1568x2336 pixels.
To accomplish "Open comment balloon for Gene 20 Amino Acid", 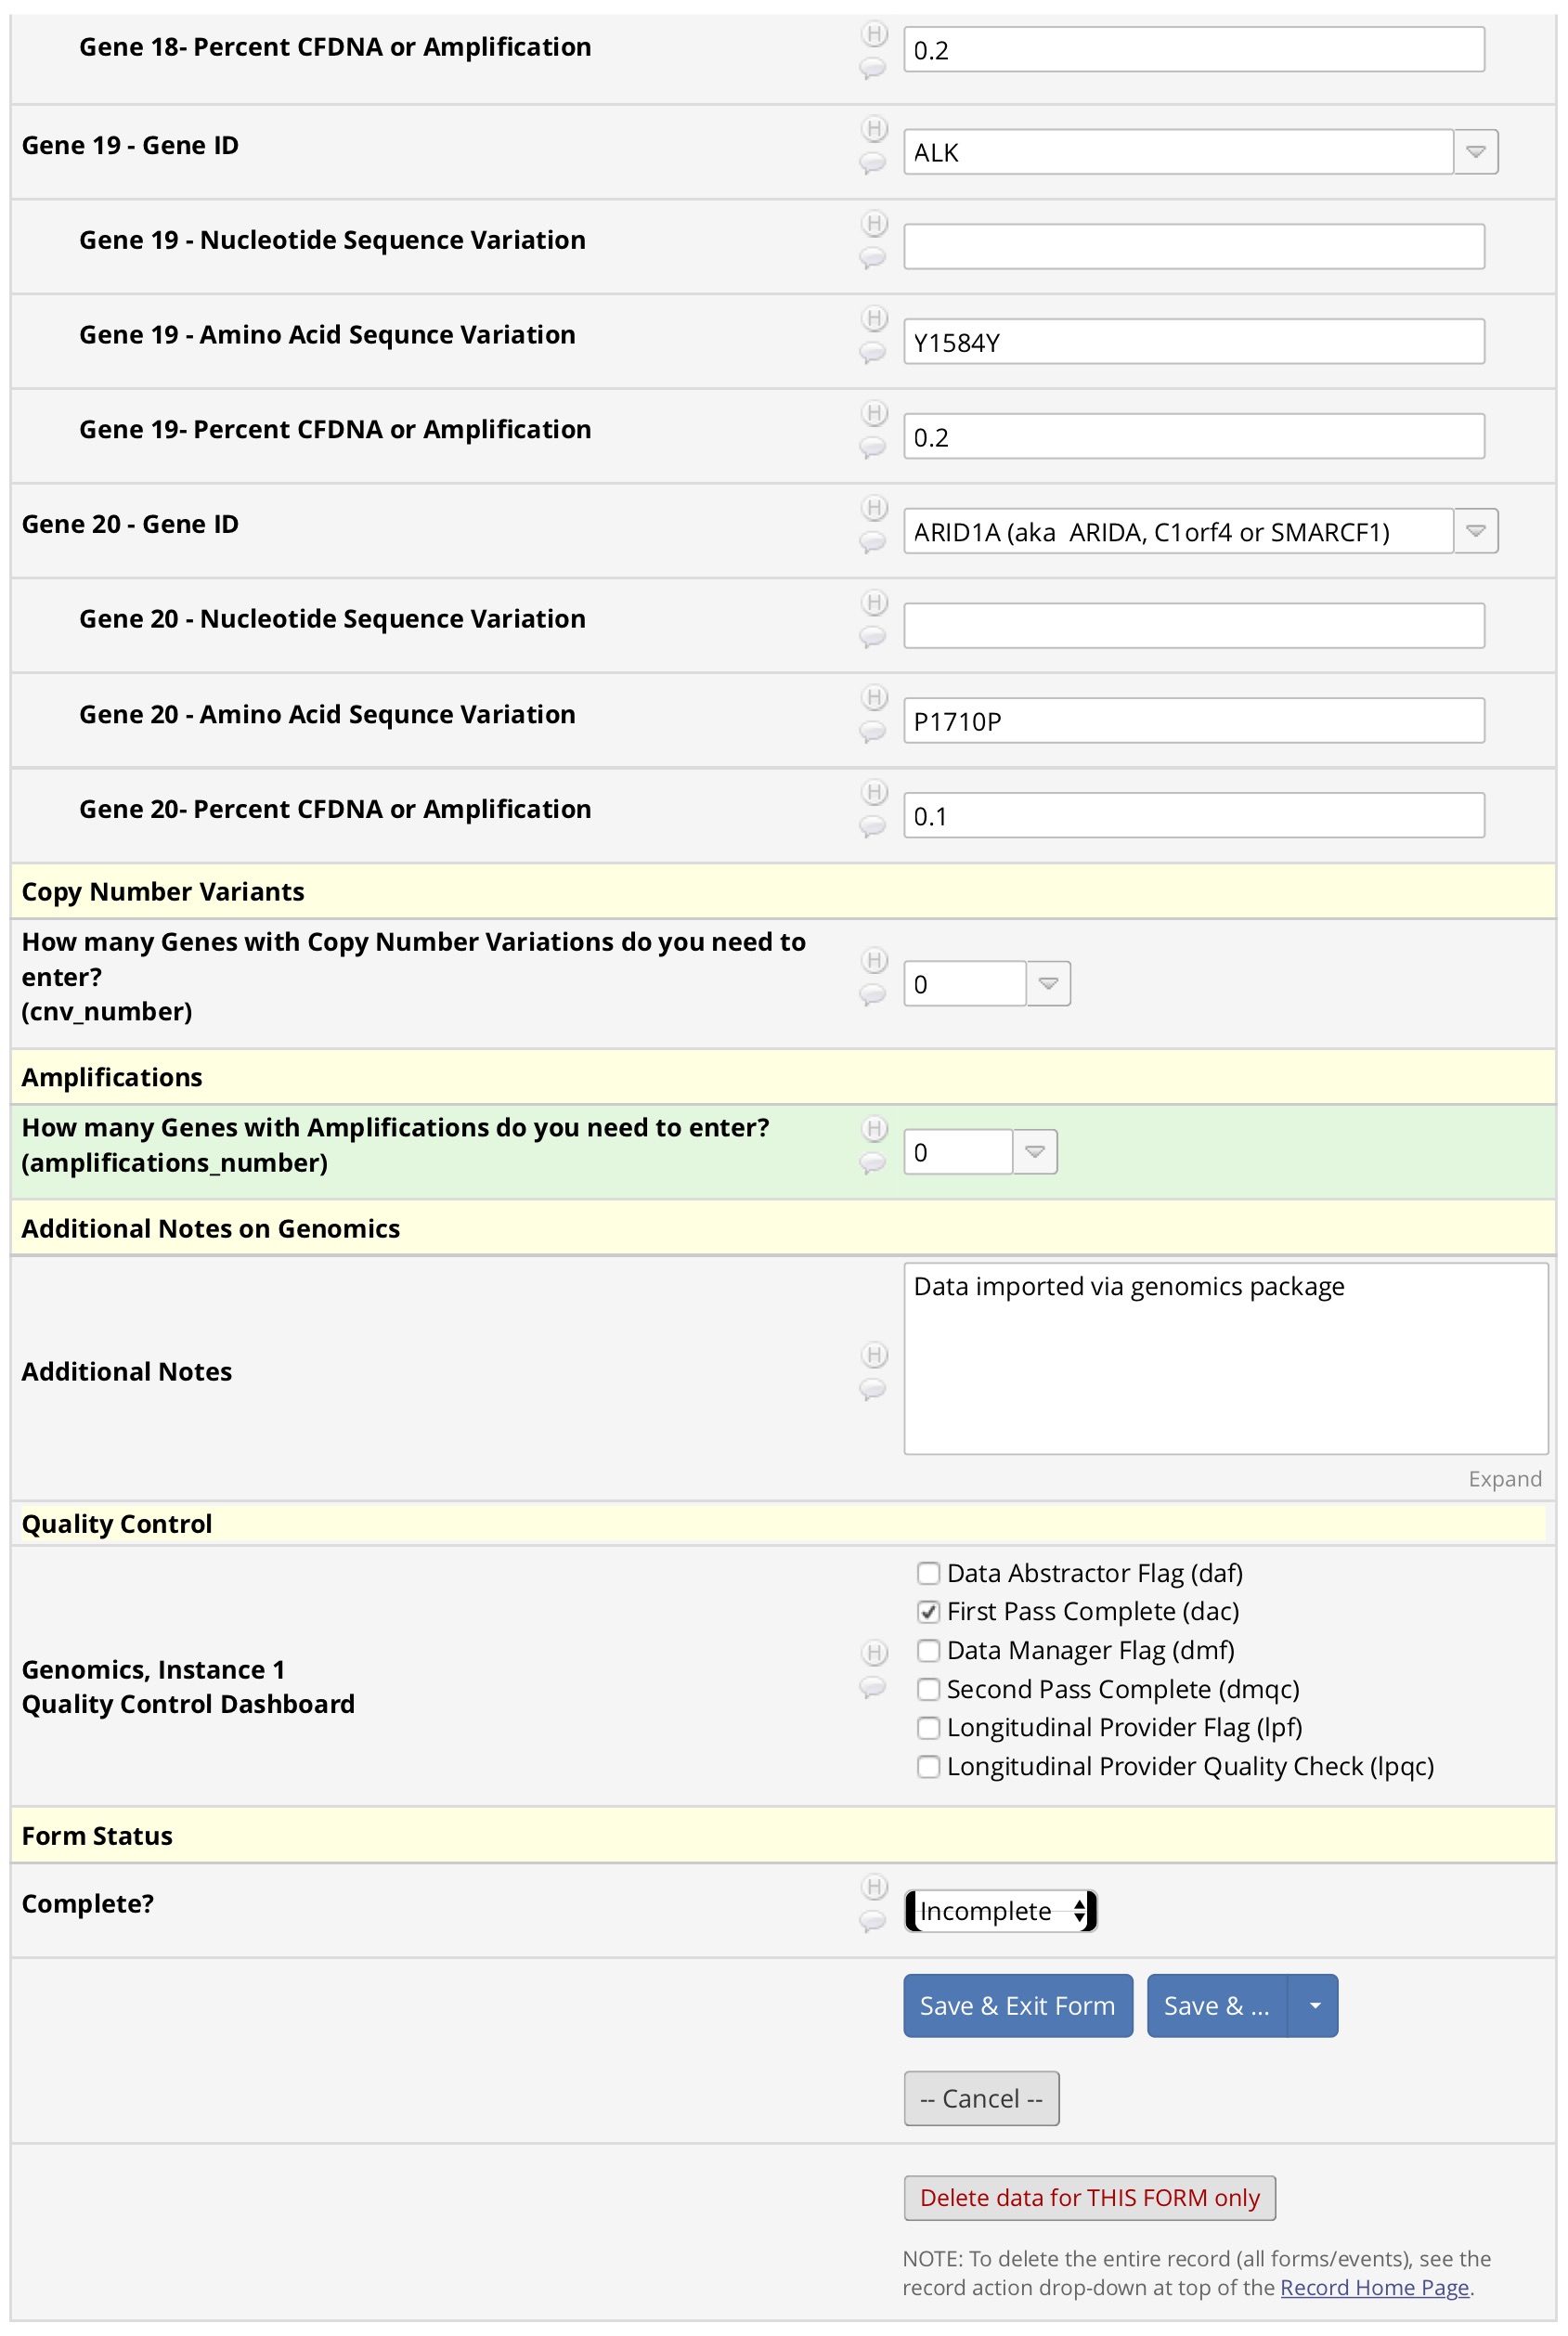I will coord(872,731).
